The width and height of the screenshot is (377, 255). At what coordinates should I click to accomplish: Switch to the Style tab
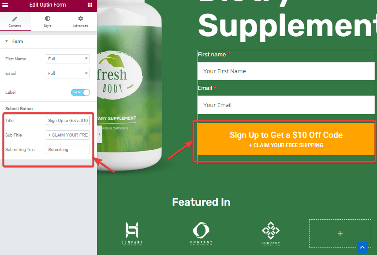[48, 22]
